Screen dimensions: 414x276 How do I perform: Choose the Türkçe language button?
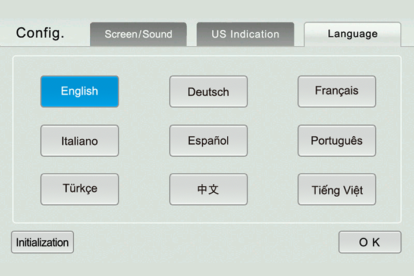pos(80,189)
